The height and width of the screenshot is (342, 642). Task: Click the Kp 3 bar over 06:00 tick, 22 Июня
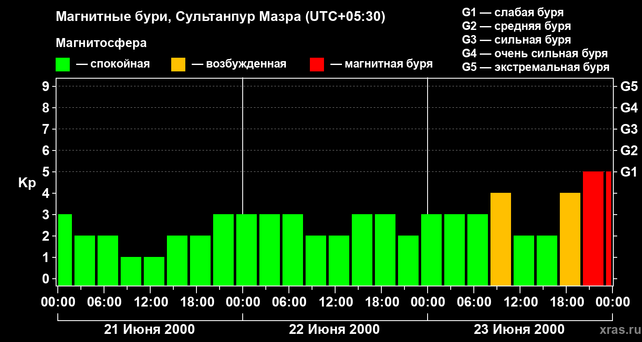(293, 250)
